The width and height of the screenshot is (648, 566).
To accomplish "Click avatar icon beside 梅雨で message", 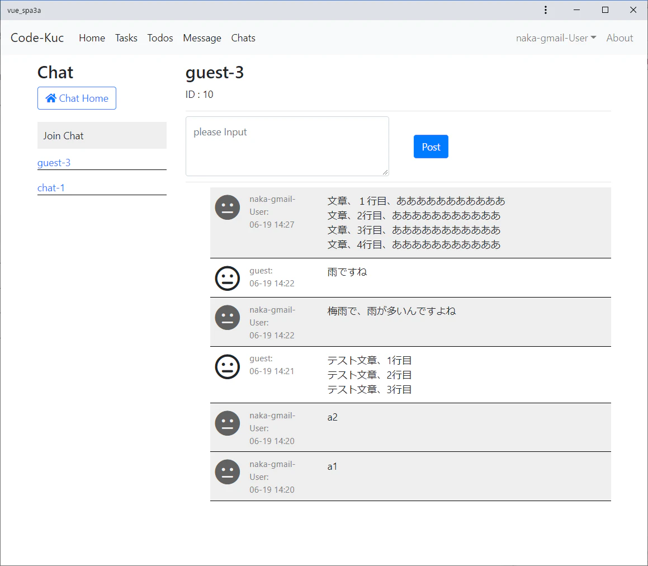I will (228, 318).
